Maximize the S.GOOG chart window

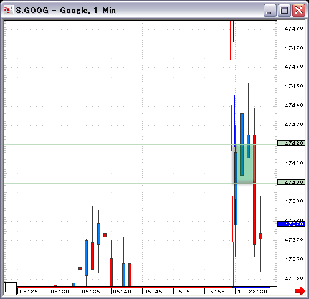tap(284, 10)
